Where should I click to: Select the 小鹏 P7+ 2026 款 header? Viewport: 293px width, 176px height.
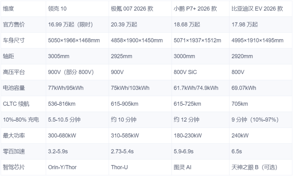(201, 8)
